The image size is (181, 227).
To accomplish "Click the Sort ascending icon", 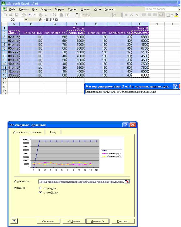I will click(55, 15).
